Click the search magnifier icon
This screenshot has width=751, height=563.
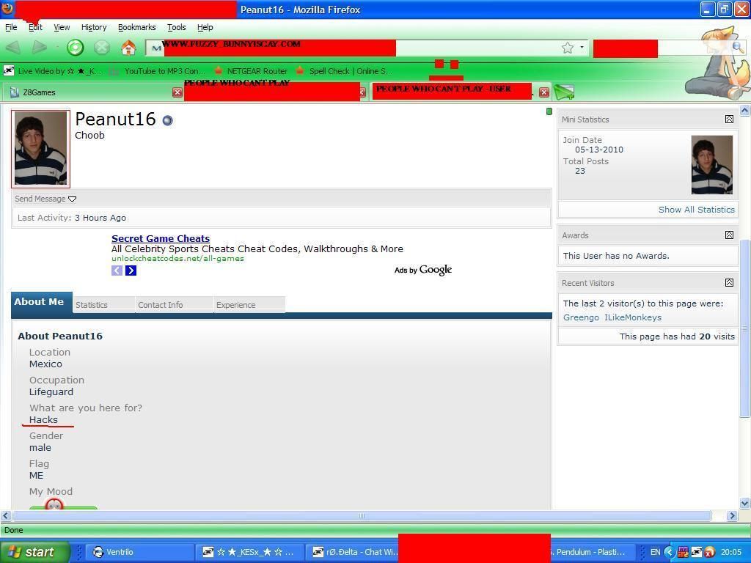tap(737, 48)
